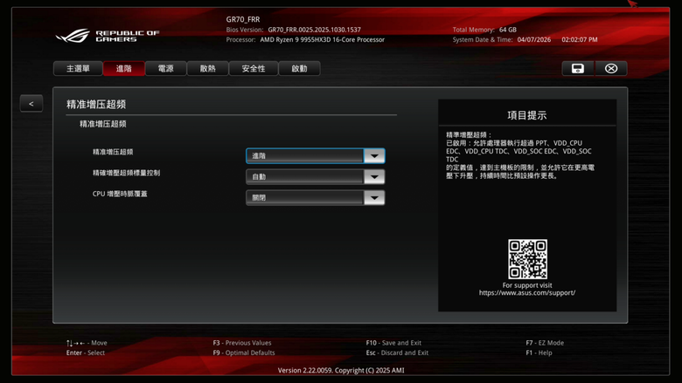
Task: Expand the 精准增压超频 dropdown arrow set to 進階
Action: tap(374, 155)
